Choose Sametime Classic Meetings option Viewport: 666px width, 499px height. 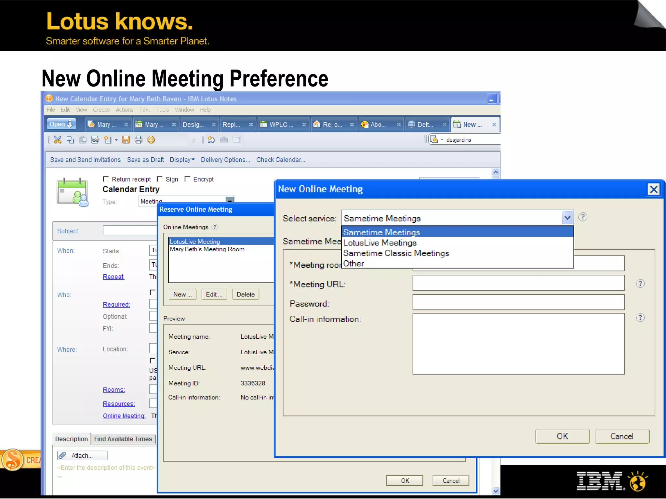pos(457,253)
